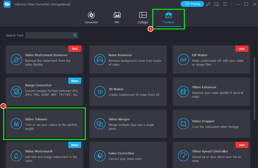Open the hamburger menu icon

(225, 4)
